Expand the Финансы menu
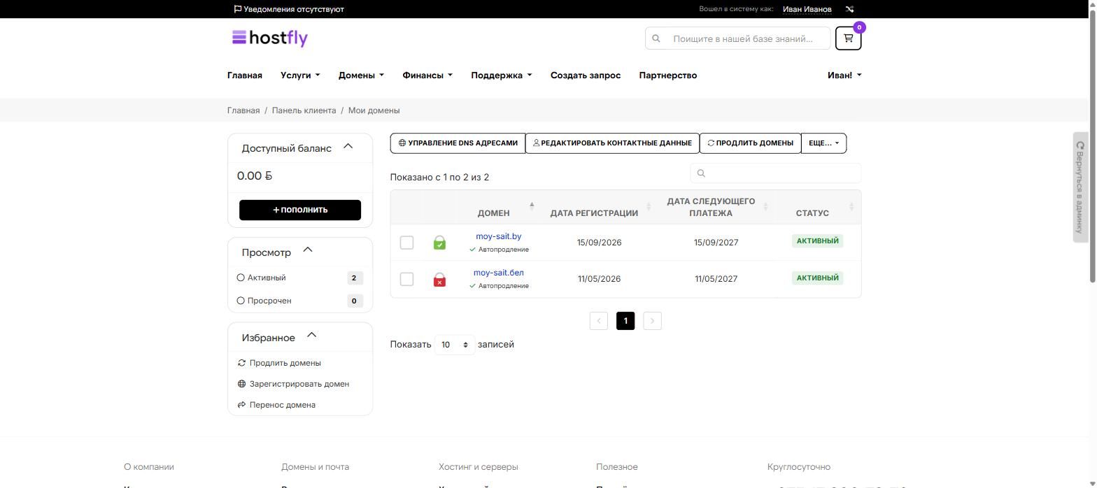This screenshot has width=1097, height=488. tap(427, 76)
